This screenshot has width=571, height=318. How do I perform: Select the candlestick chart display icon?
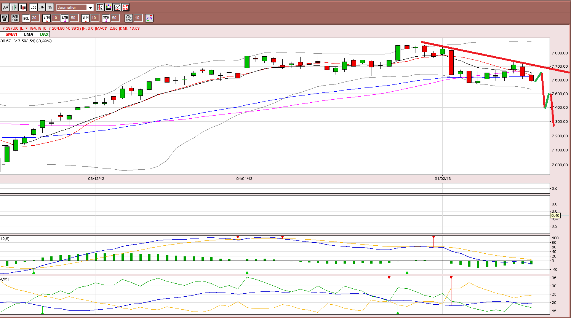point(22,7)
